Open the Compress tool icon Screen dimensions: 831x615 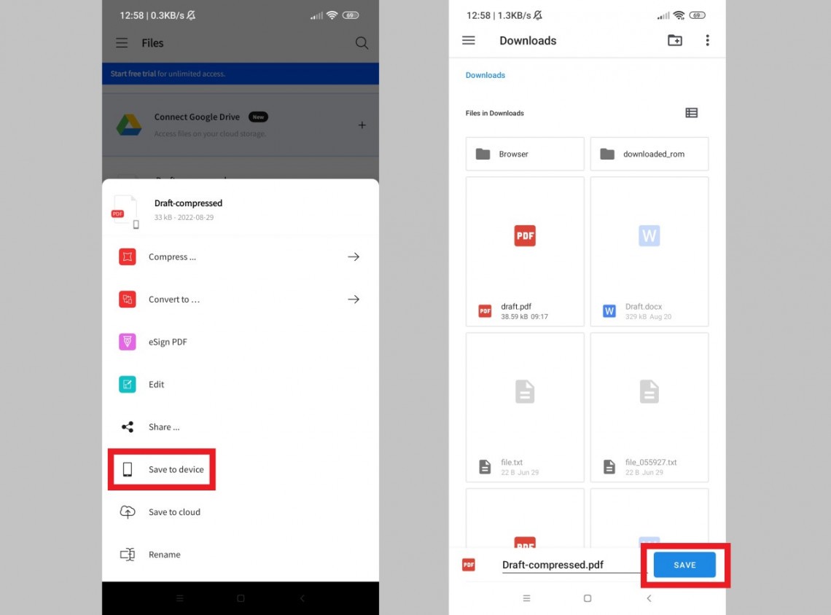pos(127,256)
